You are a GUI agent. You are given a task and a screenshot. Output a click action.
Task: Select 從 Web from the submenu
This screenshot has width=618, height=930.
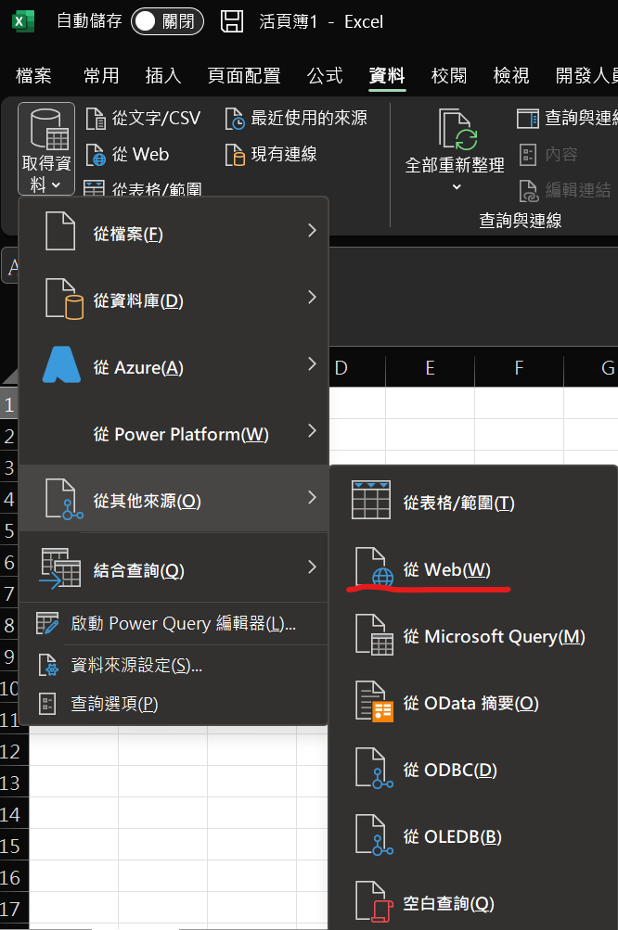point(445,568)
